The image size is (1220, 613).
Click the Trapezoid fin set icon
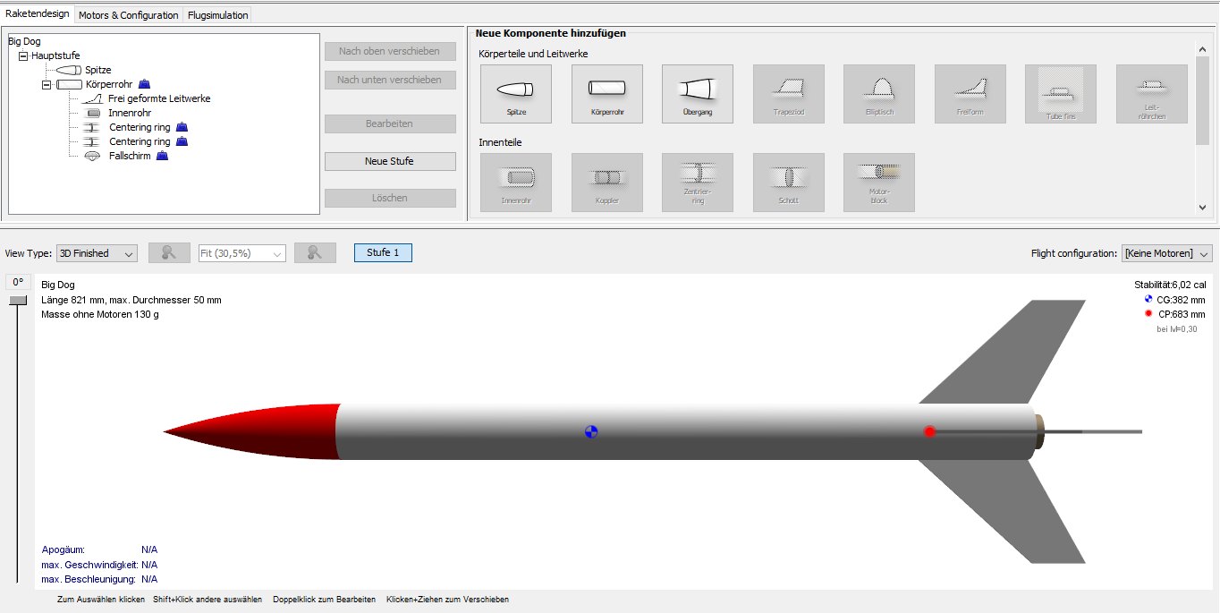[788, 93]
